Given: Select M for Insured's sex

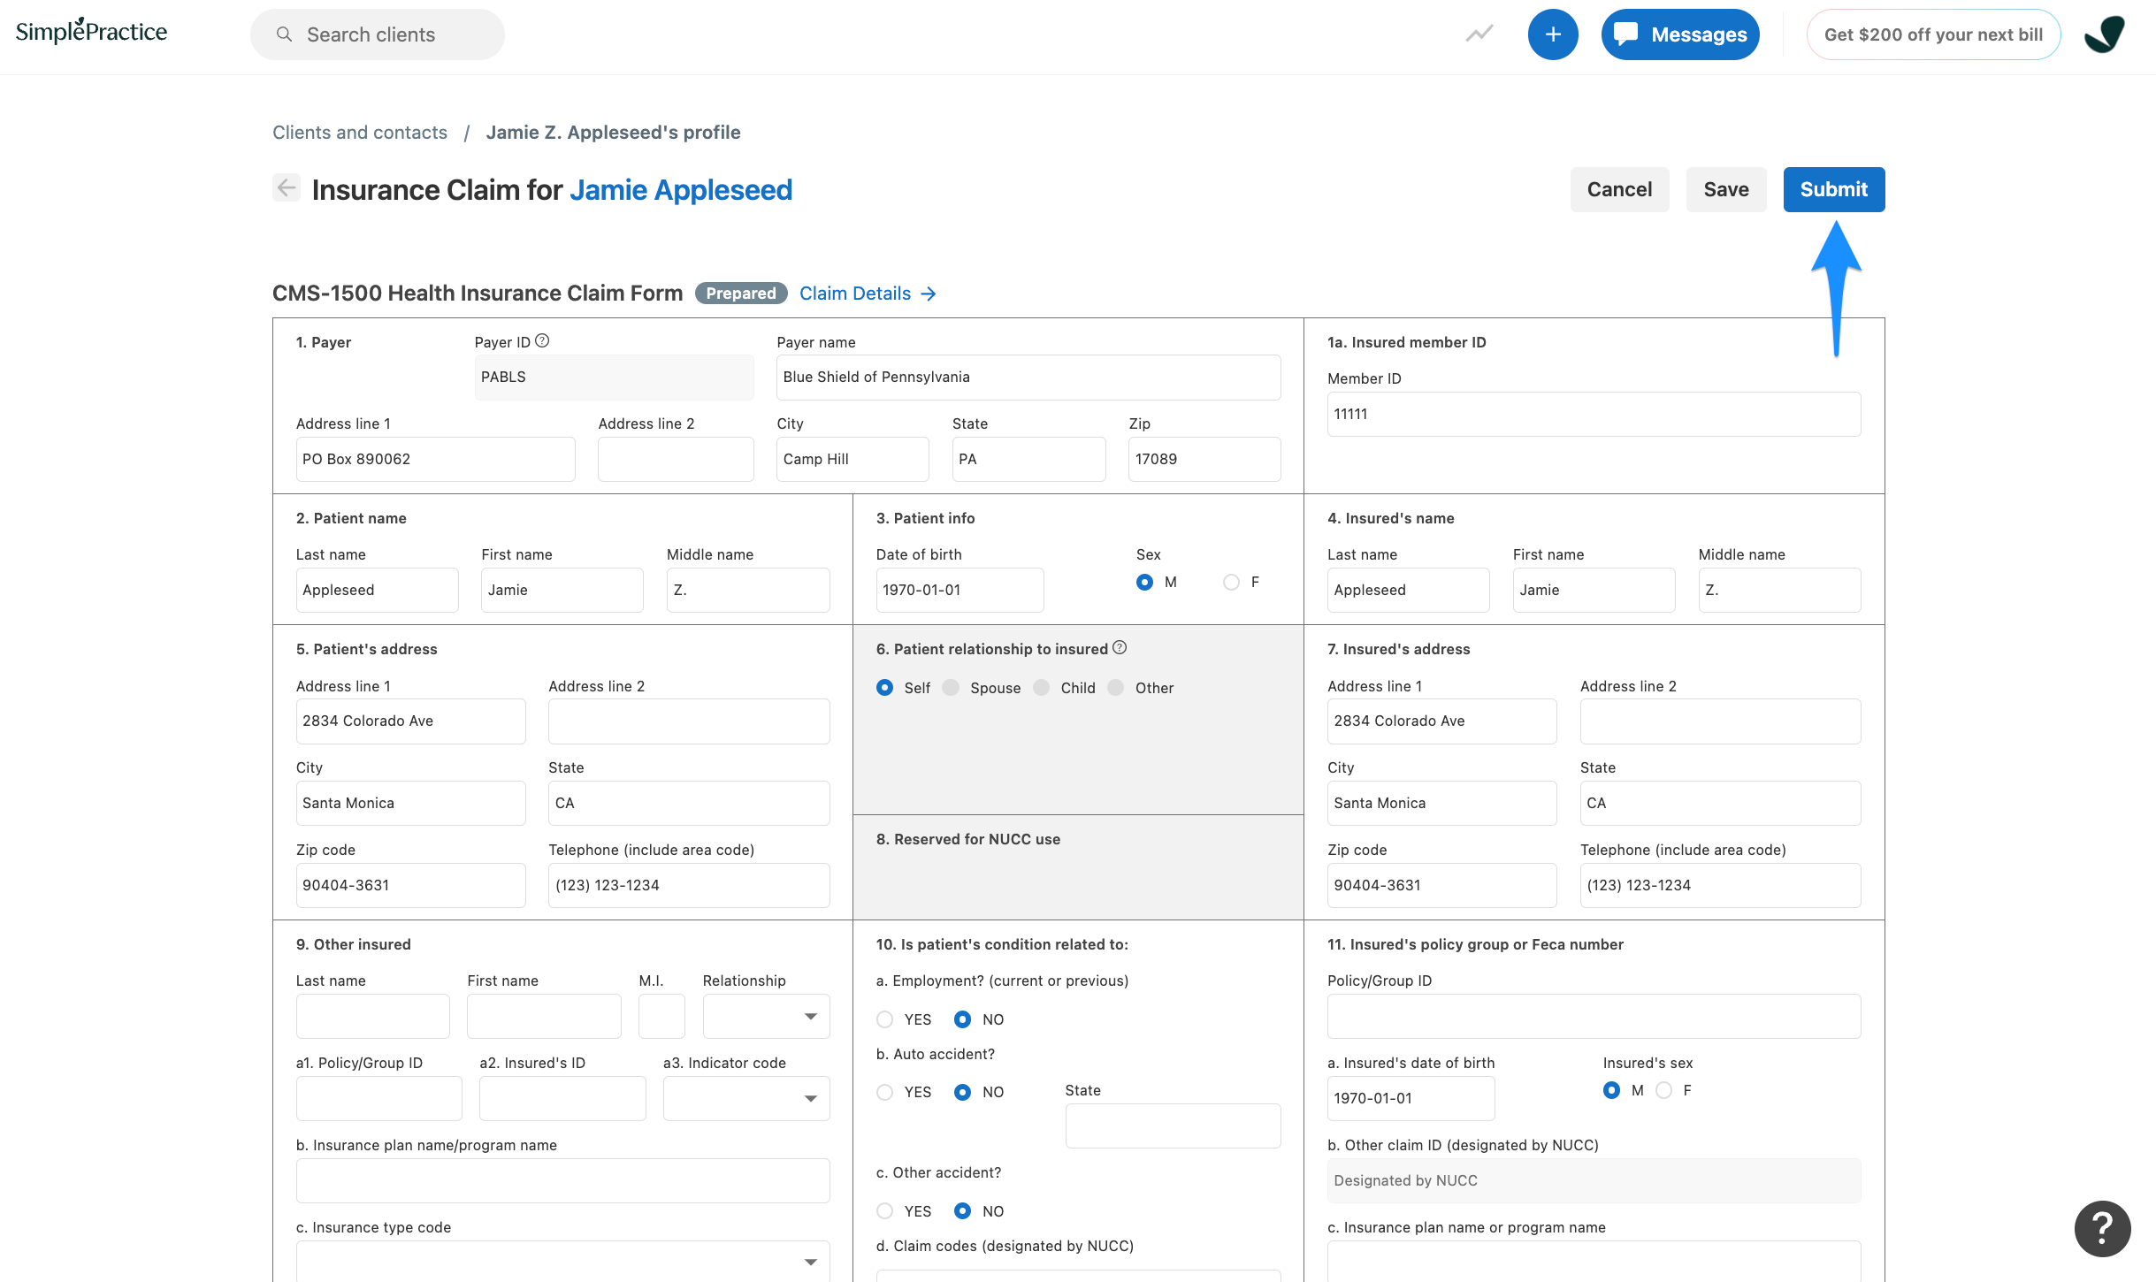Looking at the screenshot, I should [x=1612, y=1089].
